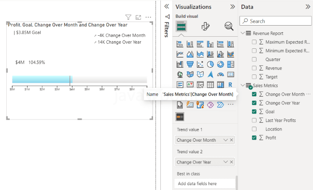Open the visual's more options menu
313x190 pixels.
coord(148,17)
